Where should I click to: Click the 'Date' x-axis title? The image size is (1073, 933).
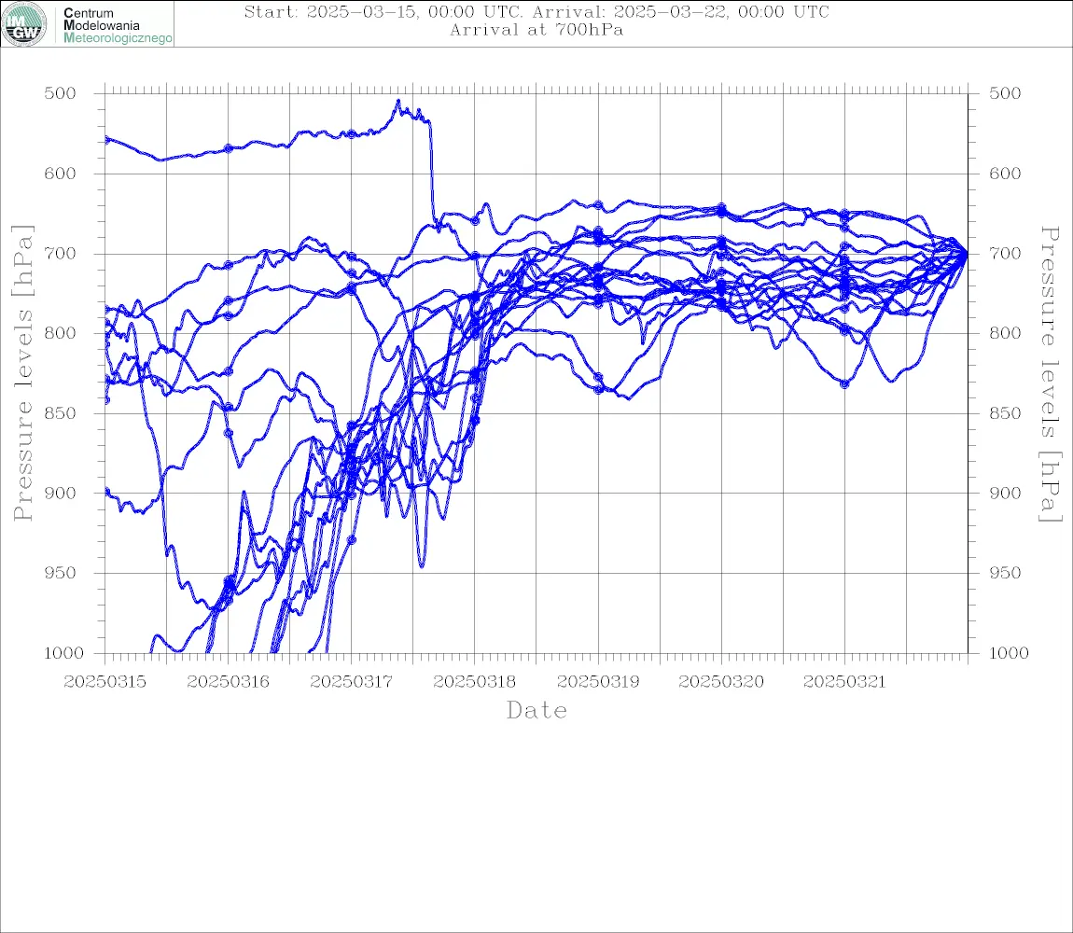536,710
